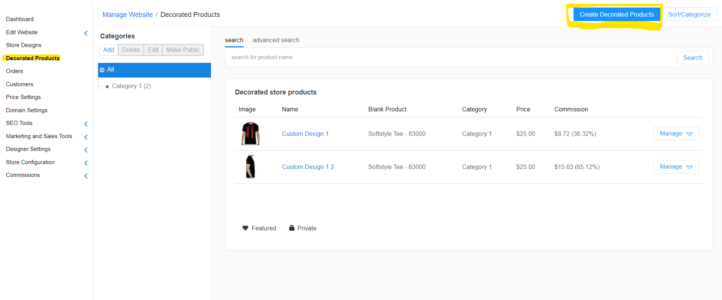Open Manage dropdown for Custom Design 1 2
The height and width of the screenshot is (300, 722).
pyautogui.click(x=676, y=167)
